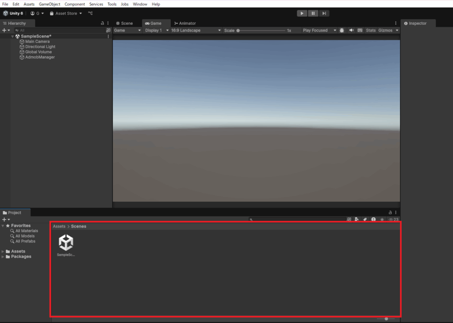Focus the Hierarchy search field
Viewport: 453px width, 323px height.
[x=60, y=30]
